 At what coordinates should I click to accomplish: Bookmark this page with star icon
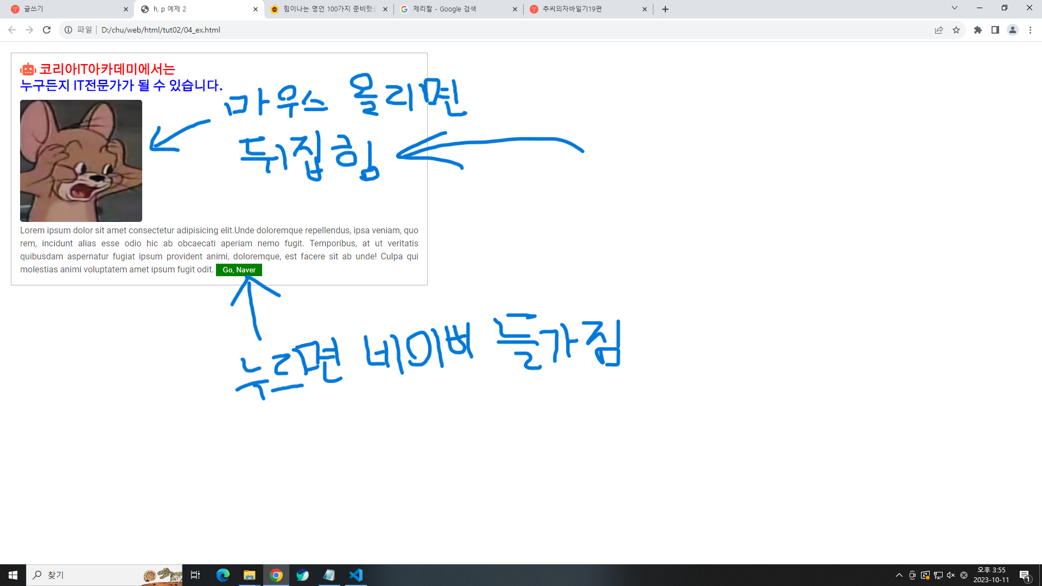(x=956, y=30)
